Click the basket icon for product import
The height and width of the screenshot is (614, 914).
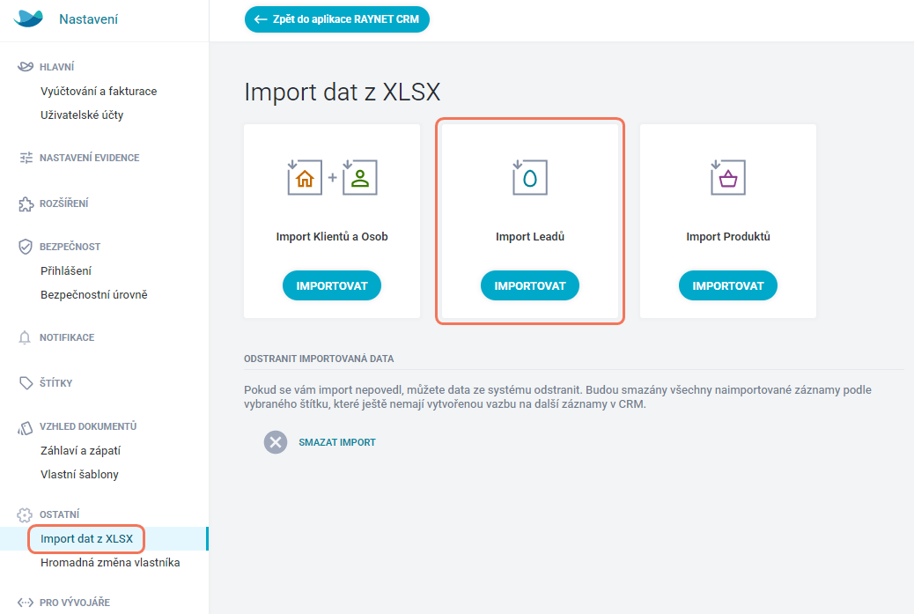727,177
